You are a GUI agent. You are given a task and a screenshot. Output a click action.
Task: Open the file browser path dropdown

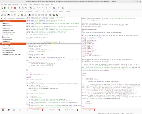pos(13,18)
